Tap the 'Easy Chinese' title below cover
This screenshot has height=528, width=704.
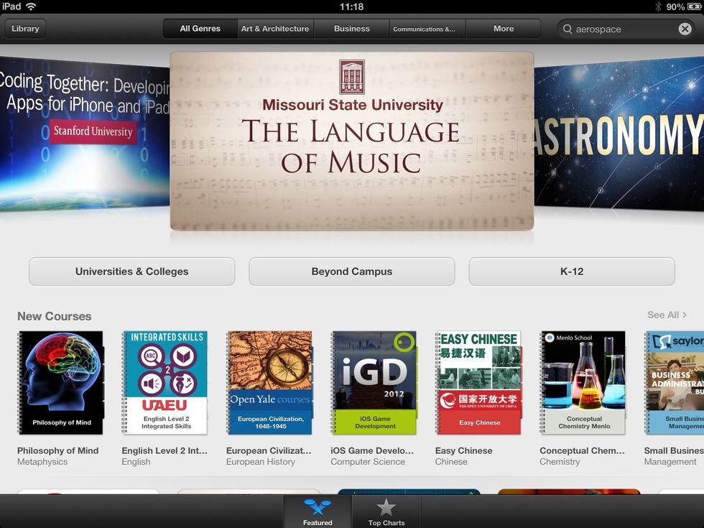coord(464,451)
